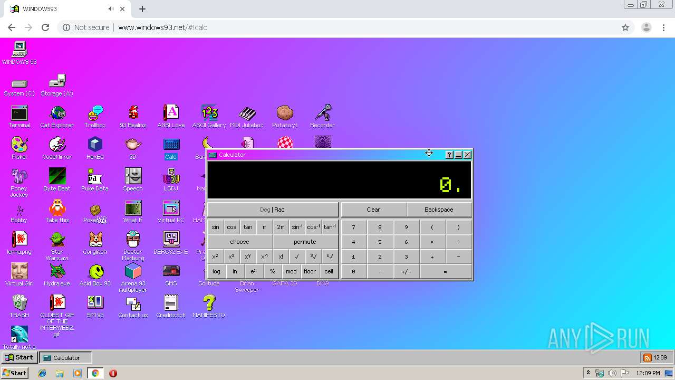This screenshot has width=675, height=380.
Task: Open Cat Explorer icon
Action: coord(57,117)
